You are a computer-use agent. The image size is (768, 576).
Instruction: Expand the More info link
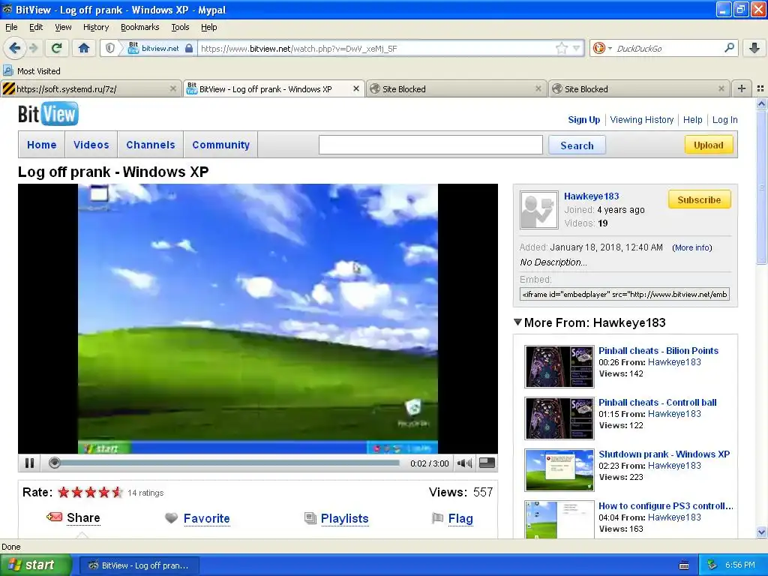pos(692,247)
